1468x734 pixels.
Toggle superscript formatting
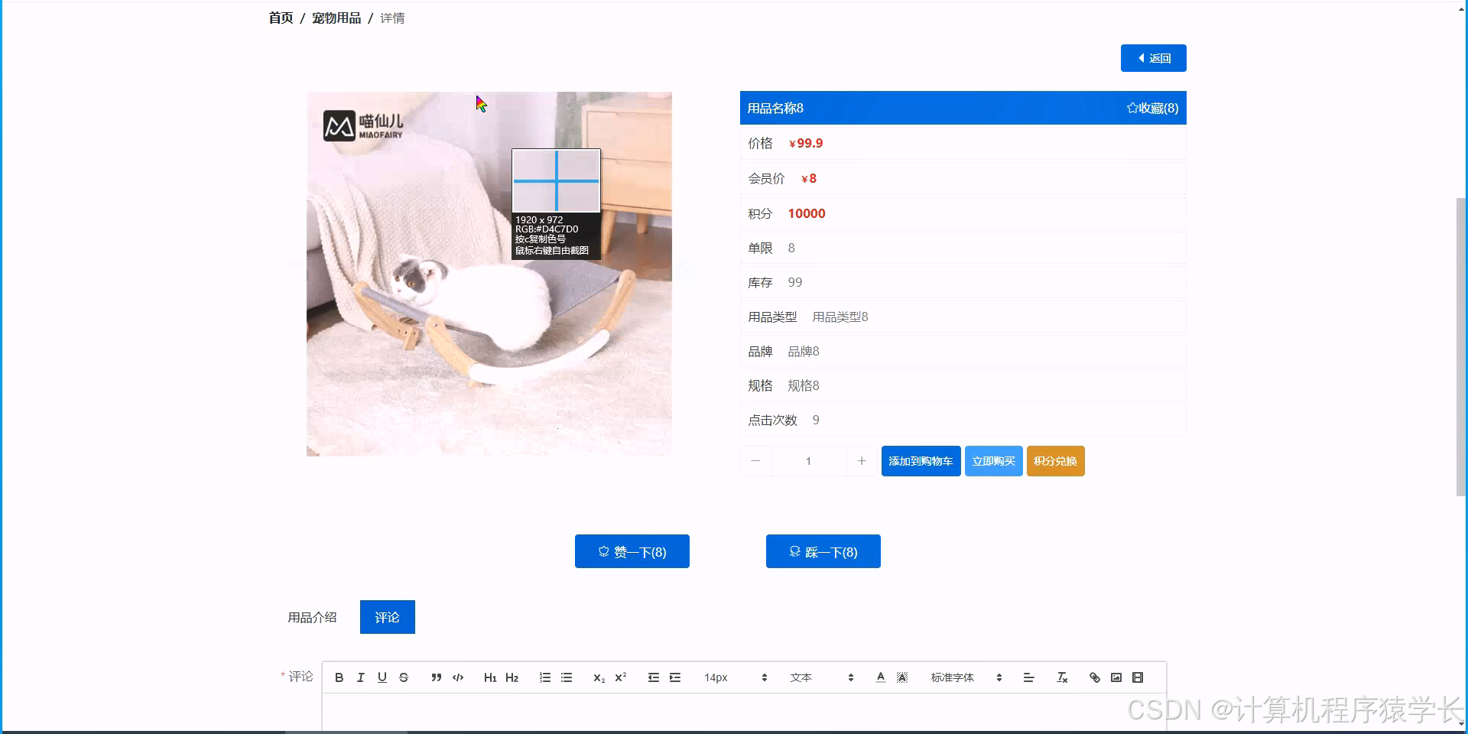(x=620, y=677)
